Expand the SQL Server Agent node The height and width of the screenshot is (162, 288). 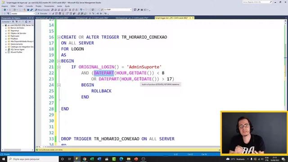coord(6,49)
